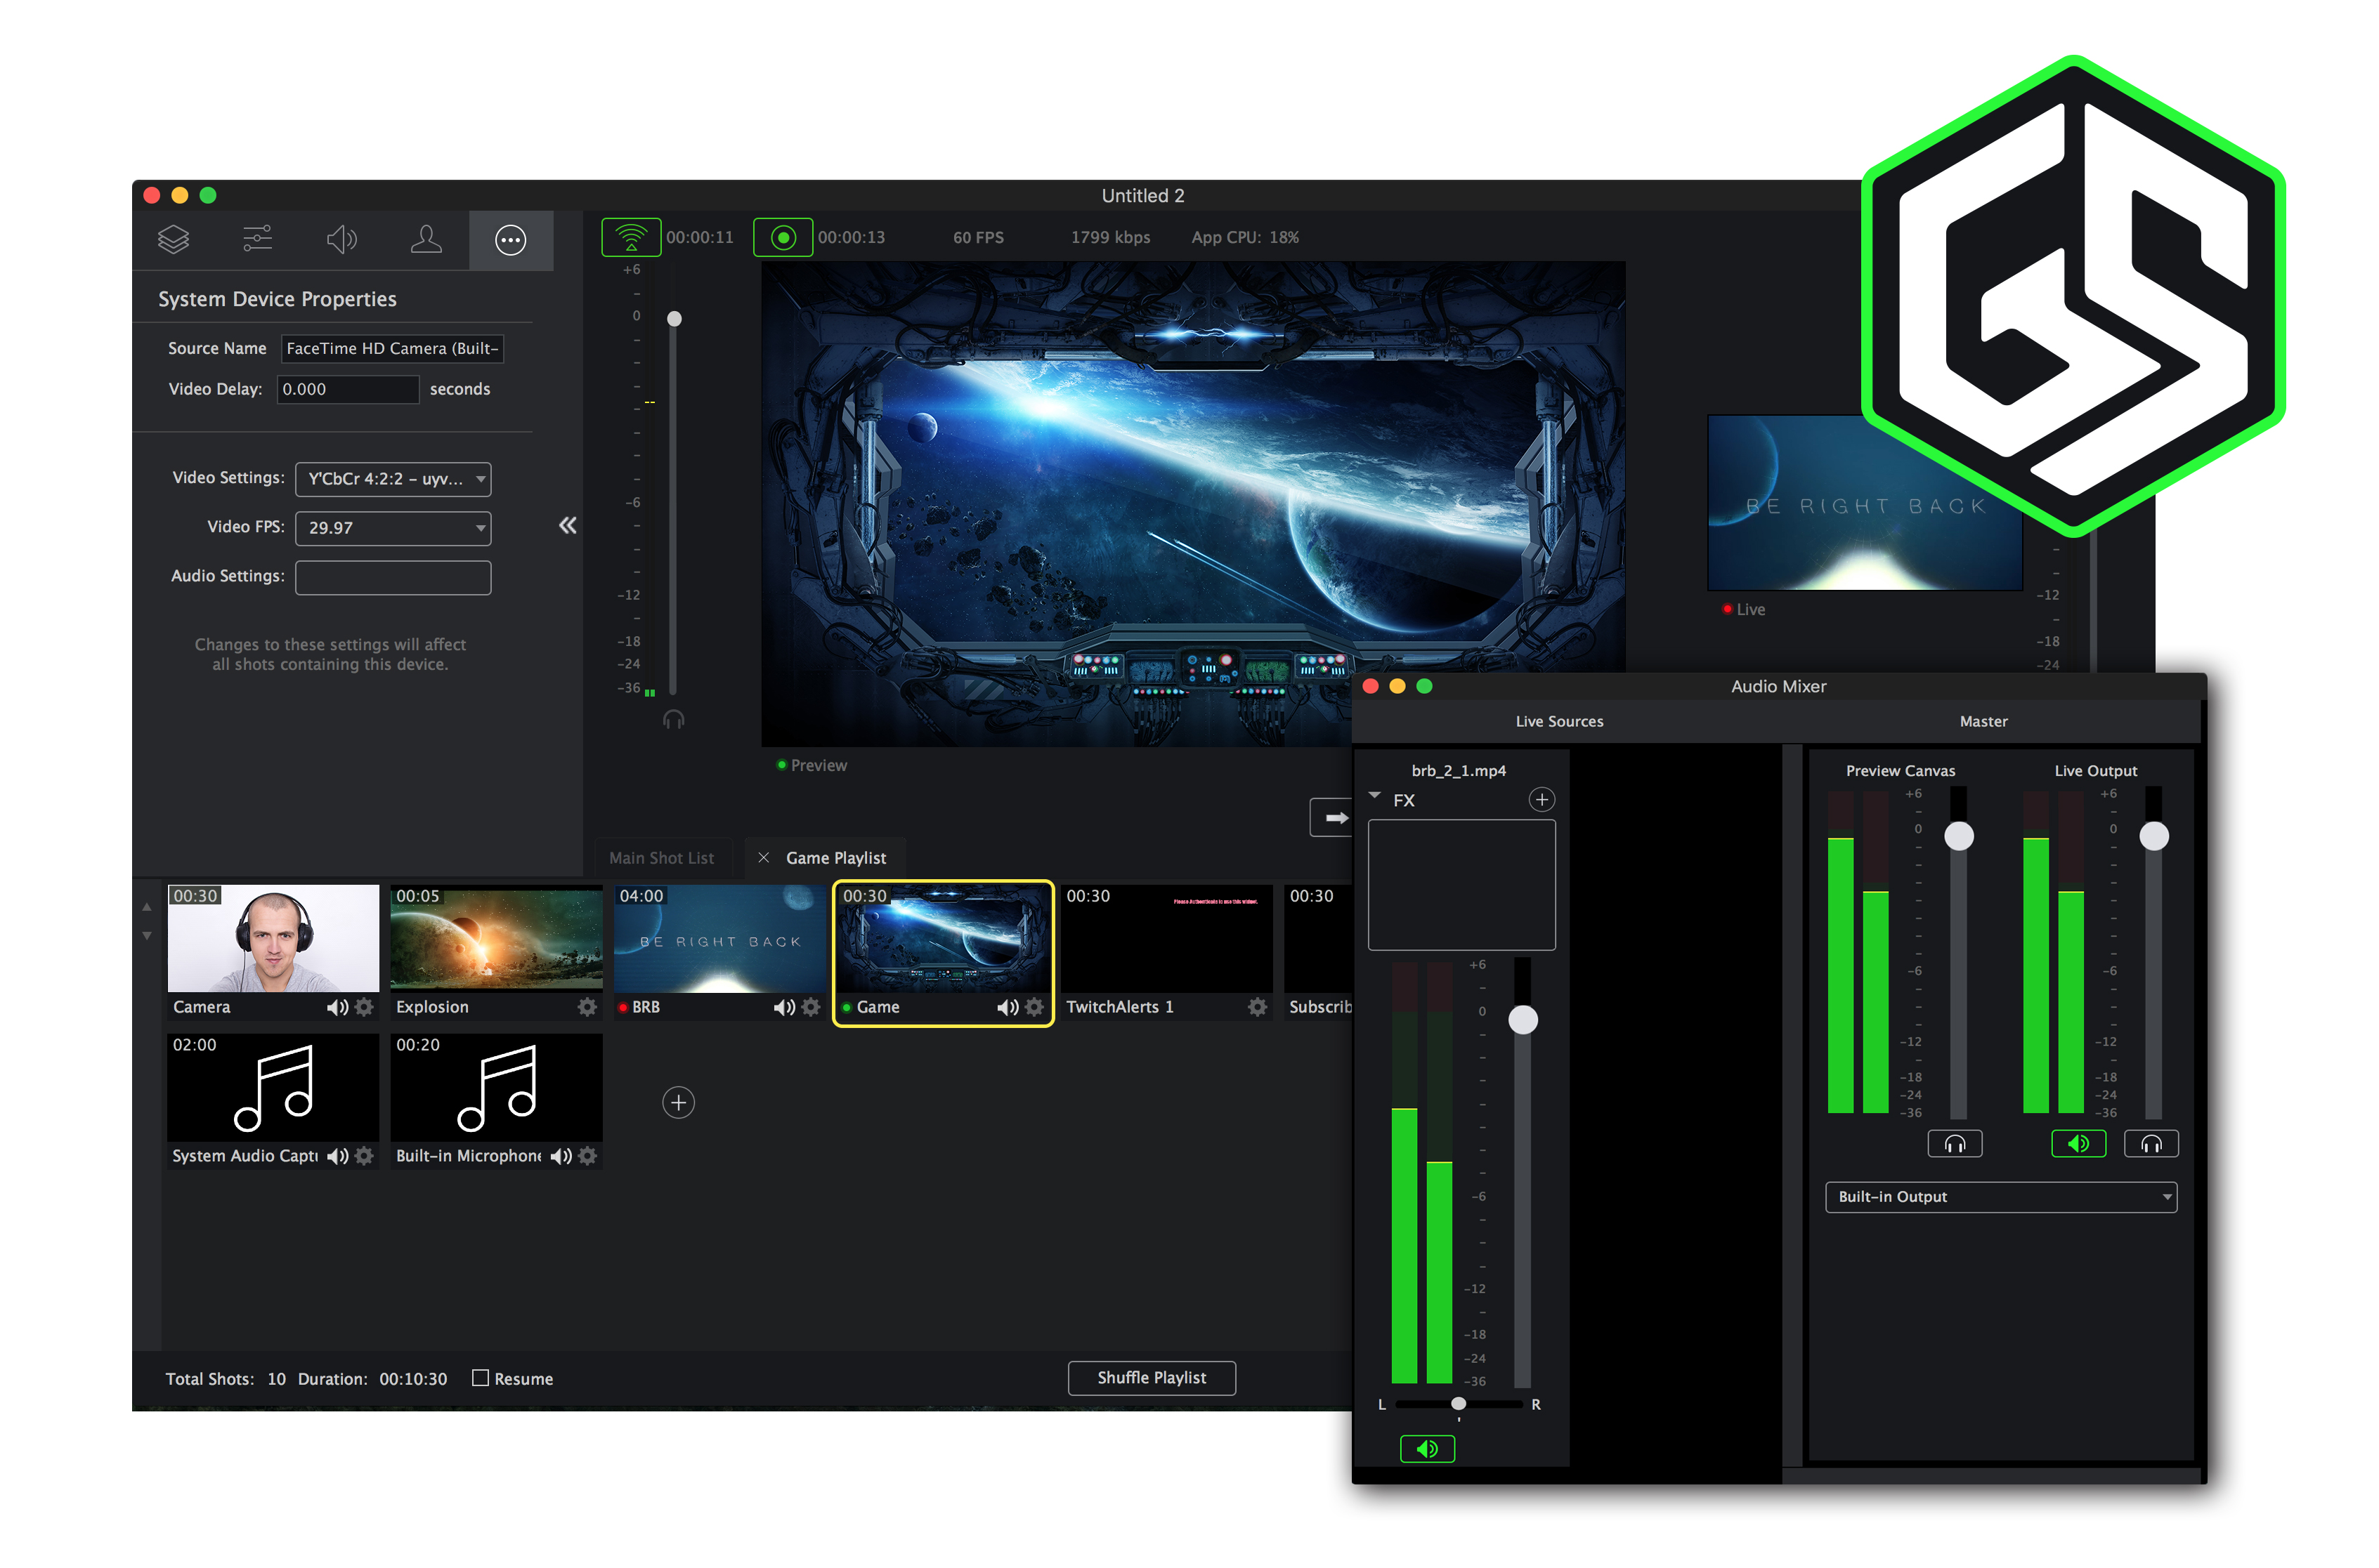Mute audio on the Game shot
Image resolution: width=2379 pixels, height=1568 pixels.
[x=1008, y=1007]
